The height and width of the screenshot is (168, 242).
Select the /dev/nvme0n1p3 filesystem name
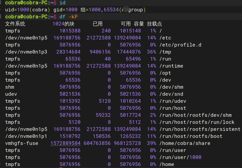coord(26,52)
